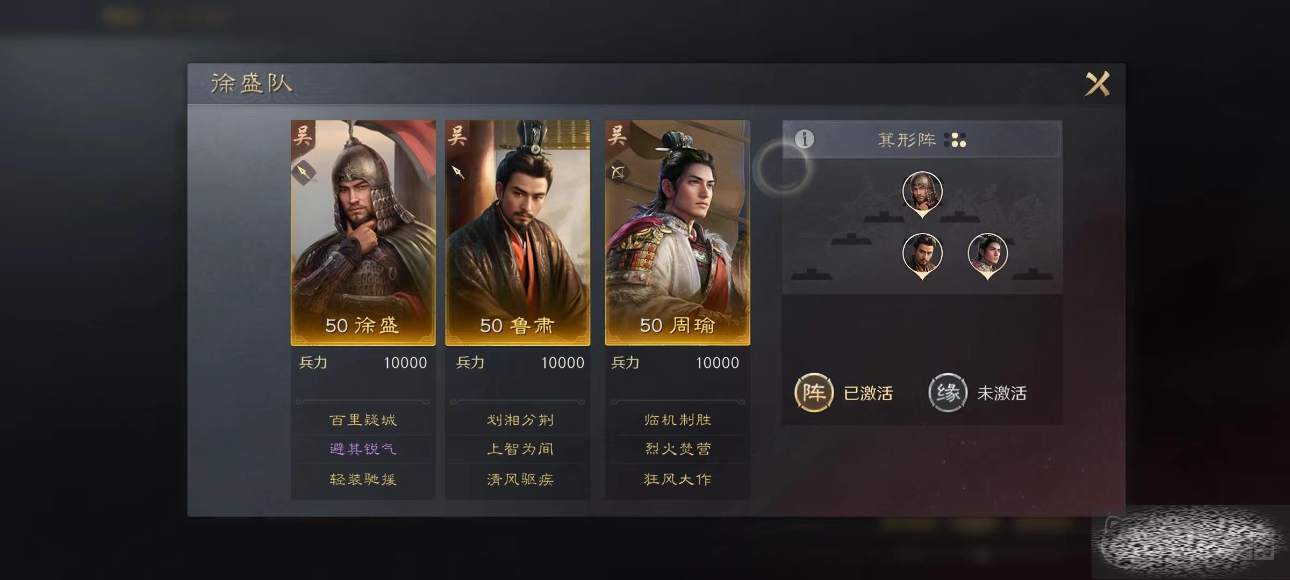The image size is (1290, 580).
Task: Open the 箕形阵 formation selector
Action: (x=922, y=140)
